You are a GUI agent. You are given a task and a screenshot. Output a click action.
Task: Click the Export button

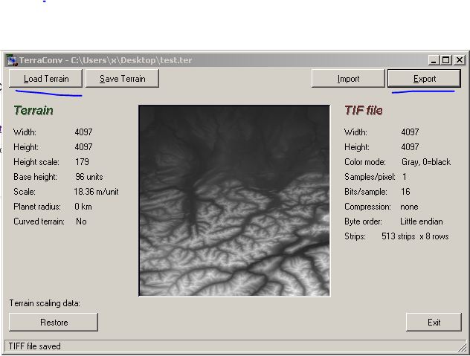424,79
